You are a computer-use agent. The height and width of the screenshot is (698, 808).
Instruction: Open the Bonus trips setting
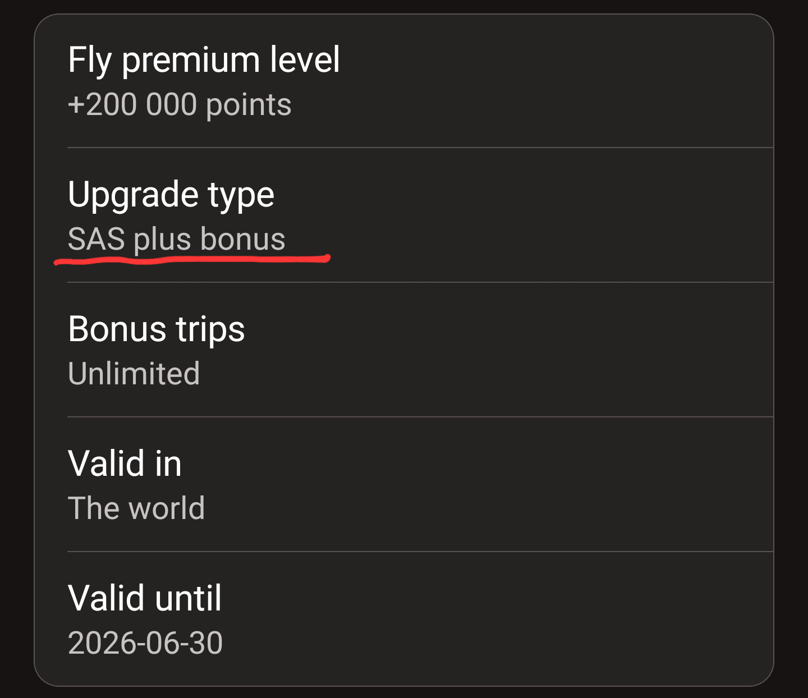point(156,329)
